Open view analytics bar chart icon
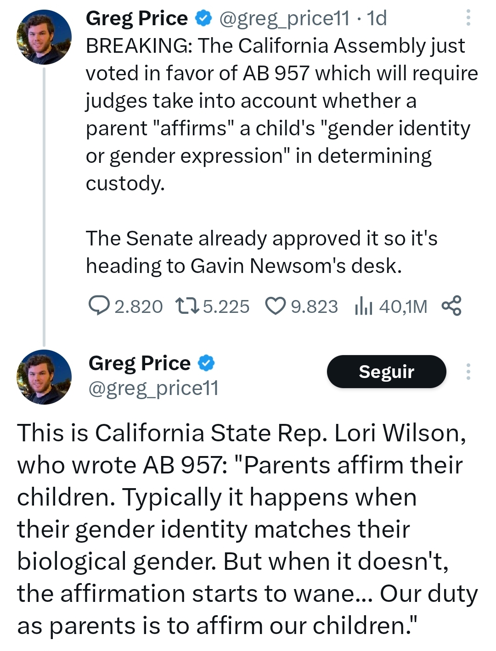 click(363, 306)
